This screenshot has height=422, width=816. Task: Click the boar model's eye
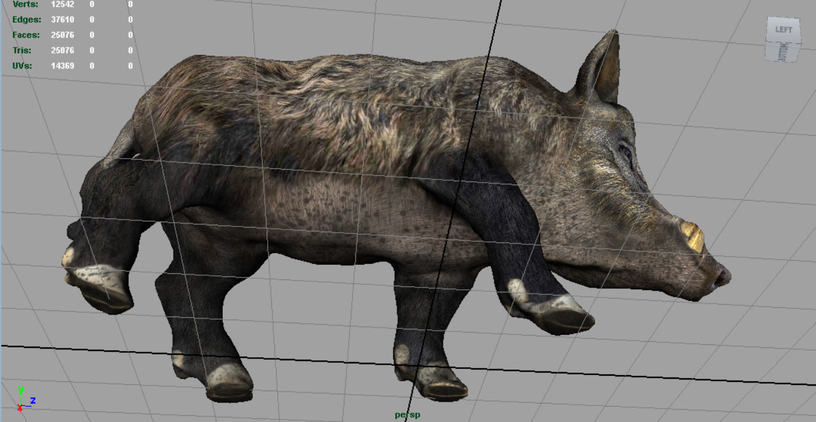(627, 152)
